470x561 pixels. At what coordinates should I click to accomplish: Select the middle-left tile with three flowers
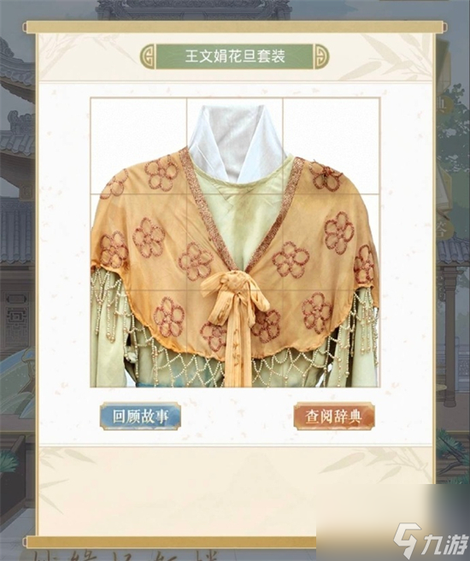(138, 242)
